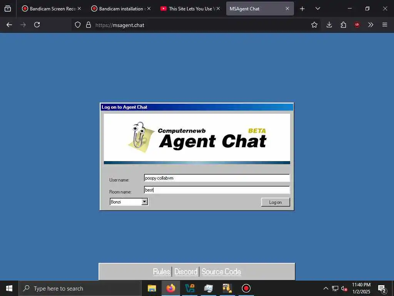The image size is (394, 296).
Task: Click the uBlock Origin icon
Action: pyautogui.click(x=357, y=25)
